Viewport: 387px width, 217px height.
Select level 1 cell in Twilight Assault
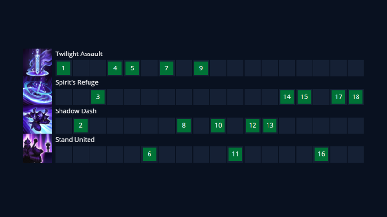click(63, 68)
